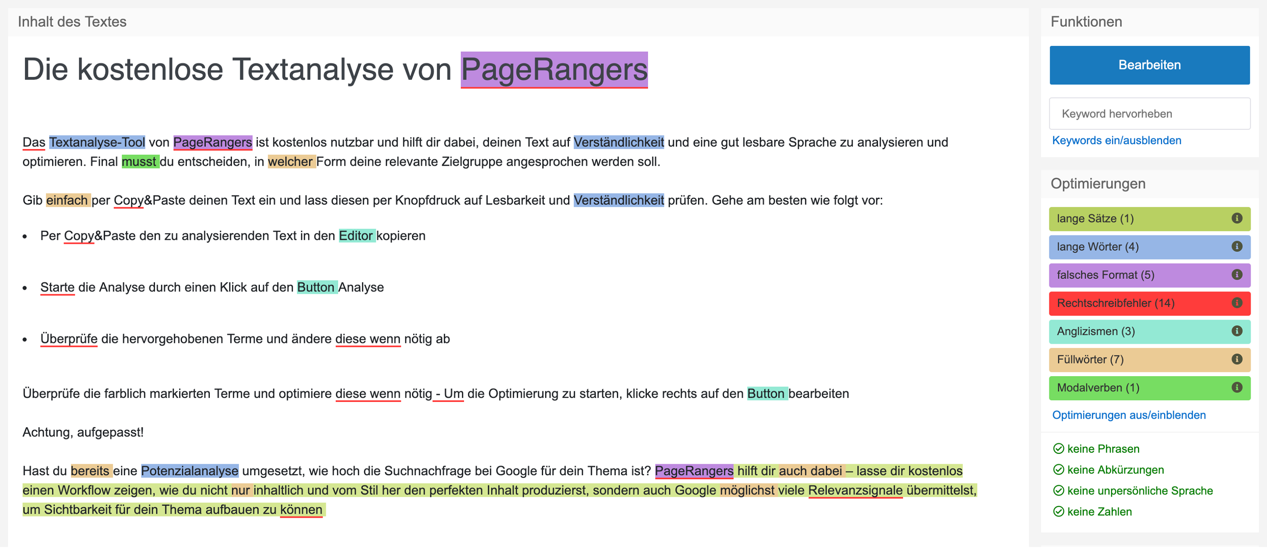The image size is (1267, 555).
Task: Click the highlighted filler word einfach
Action: (x=68, y=200)
